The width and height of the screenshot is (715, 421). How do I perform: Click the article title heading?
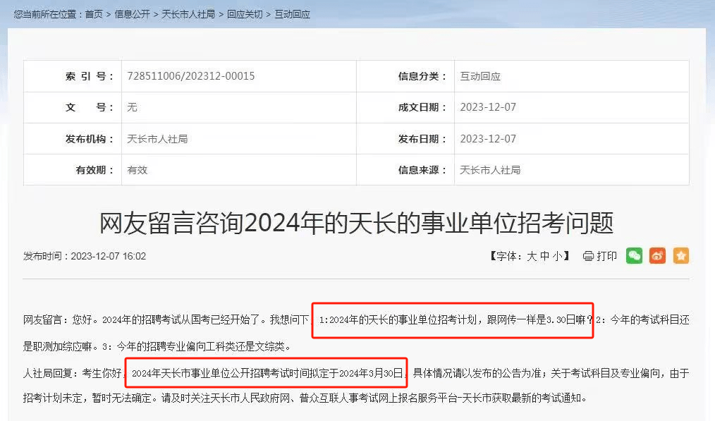point(357,224)
